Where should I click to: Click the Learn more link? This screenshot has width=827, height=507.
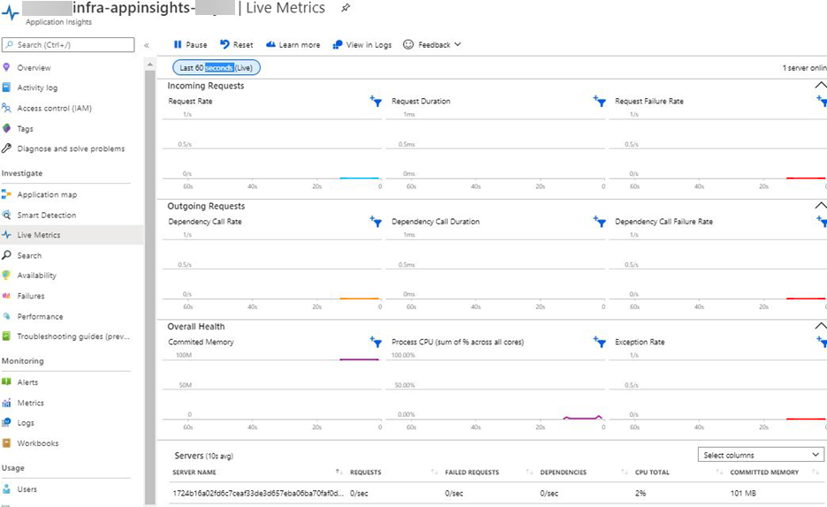click(293, 45)
